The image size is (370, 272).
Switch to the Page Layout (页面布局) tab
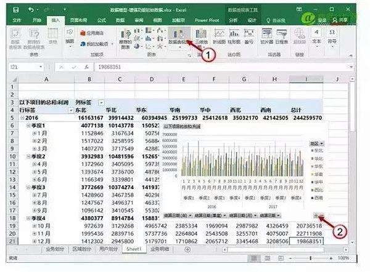pyautogui.click(x=78, y=20)
